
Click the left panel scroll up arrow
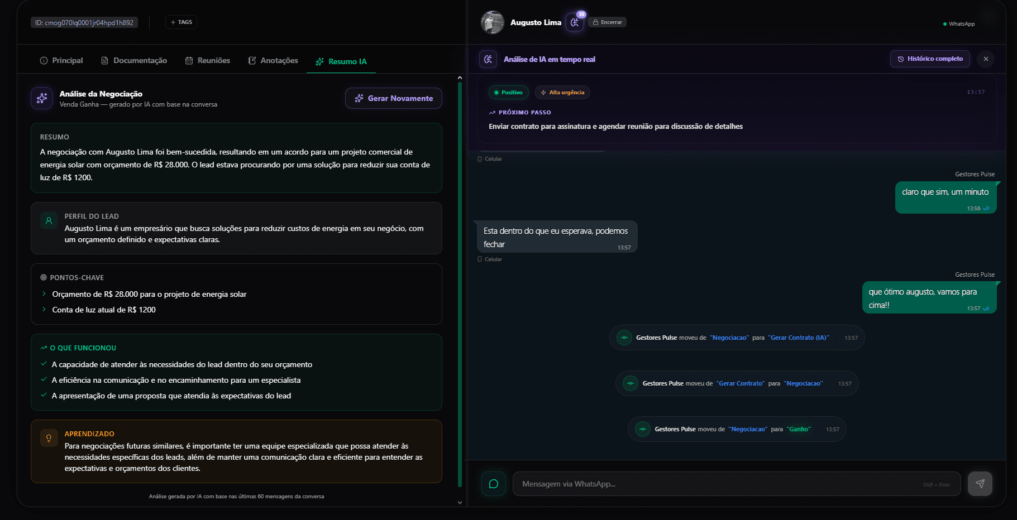pos(460,78)
